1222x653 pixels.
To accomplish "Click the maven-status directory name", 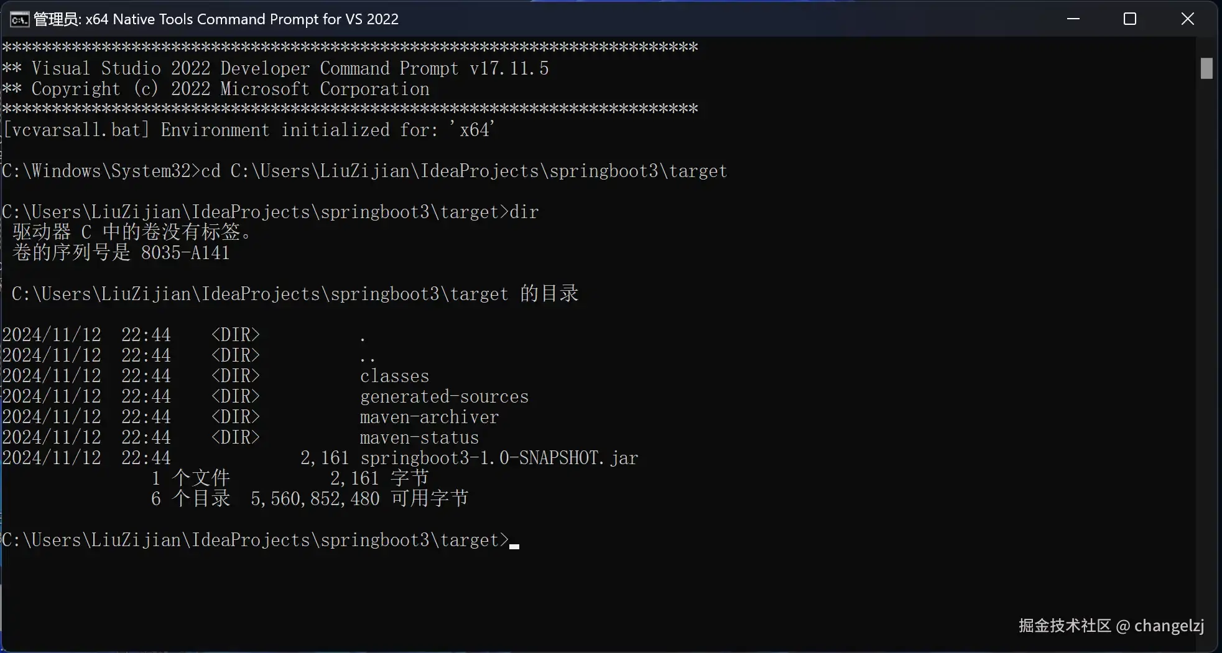I will [419, 437].
